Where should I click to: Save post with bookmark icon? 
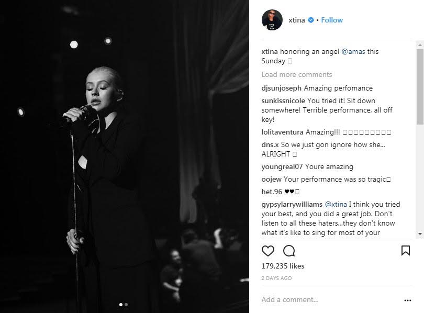[x=405, y=251]
